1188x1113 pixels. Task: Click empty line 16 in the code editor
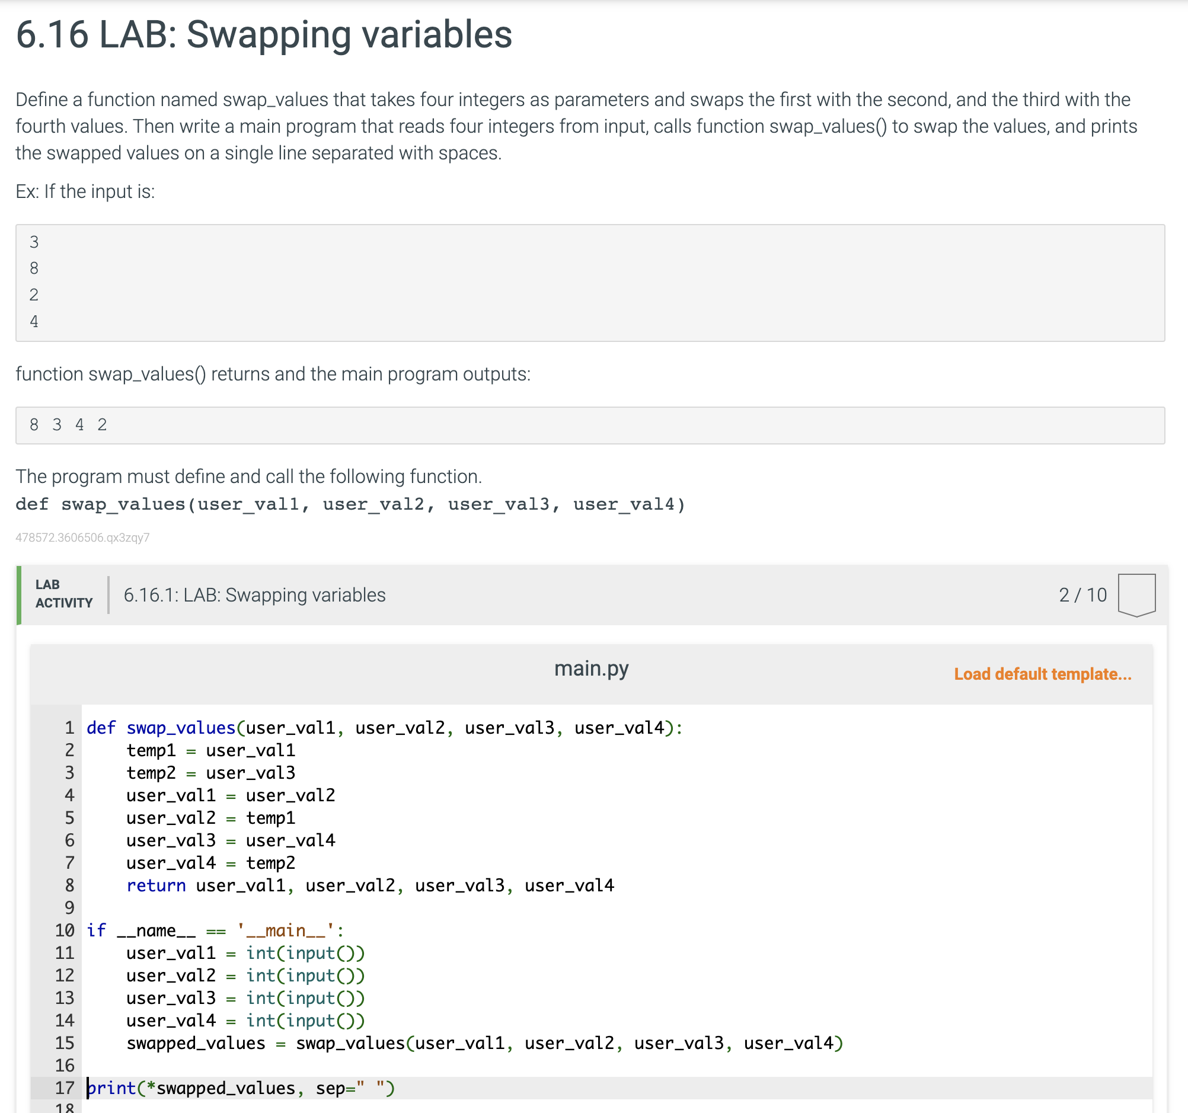pyautogui.click(x=359, y=1066)
